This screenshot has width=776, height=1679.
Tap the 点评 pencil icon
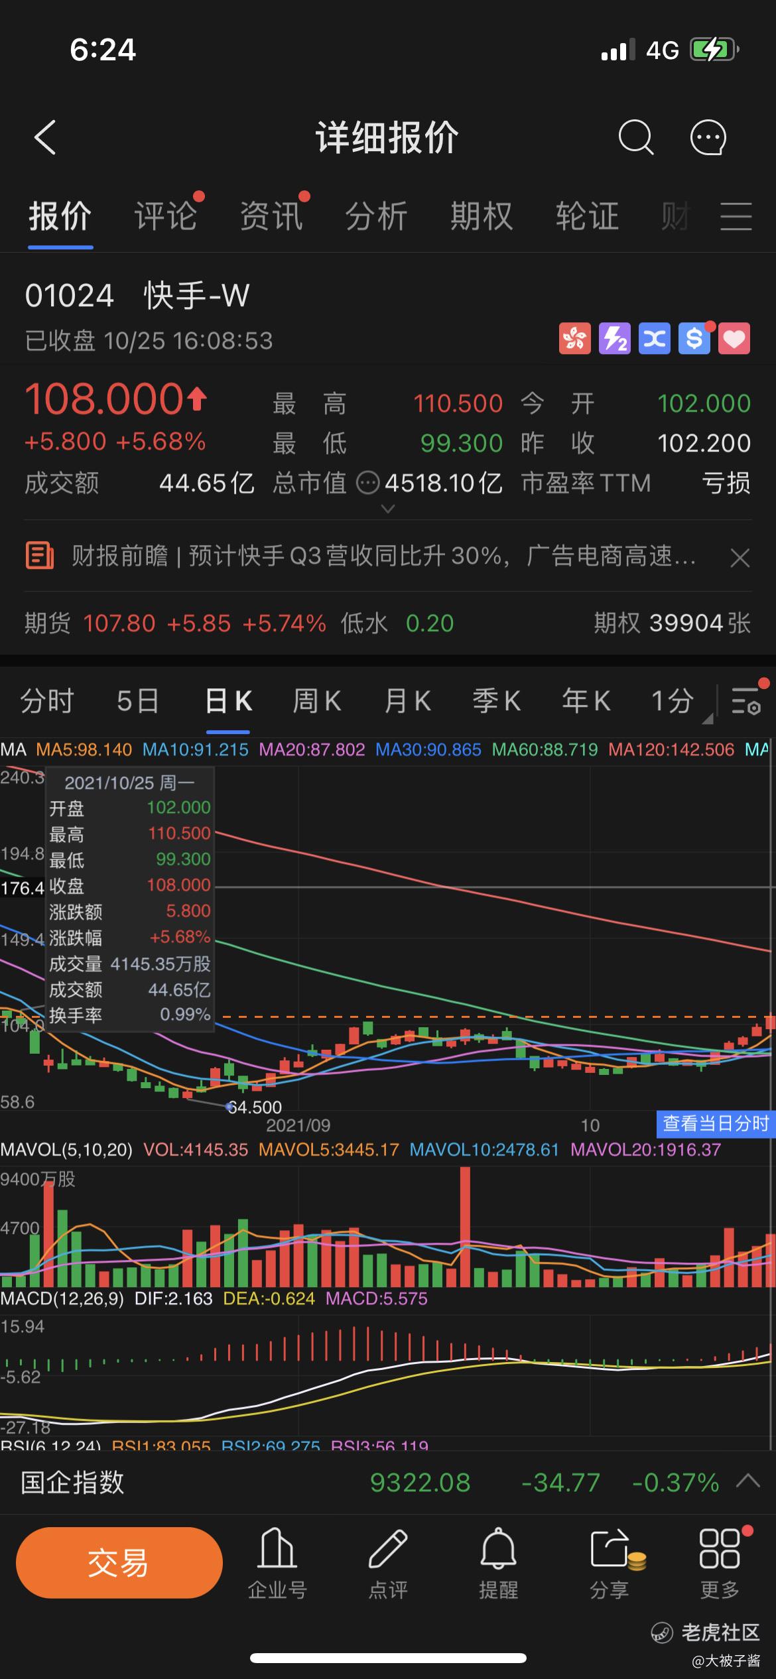point(388,1549)
